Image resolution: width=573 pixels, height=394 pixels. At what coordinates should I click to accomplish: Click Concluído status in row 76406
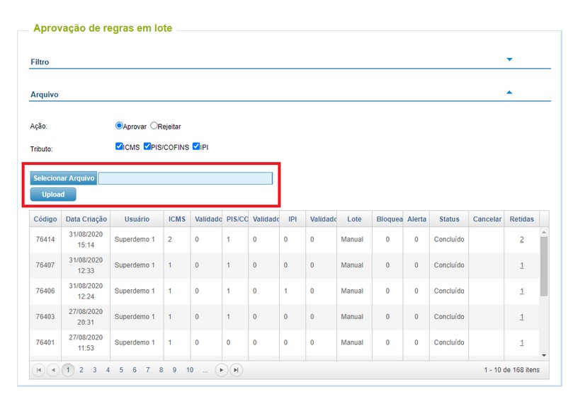[x=449, y=291]
